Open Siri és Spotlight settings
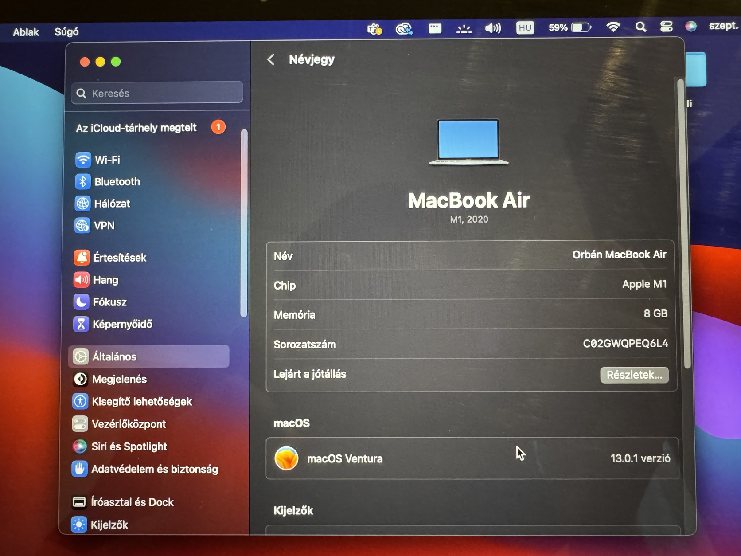Viewport: 741px width, 556px height. (120, 446)
